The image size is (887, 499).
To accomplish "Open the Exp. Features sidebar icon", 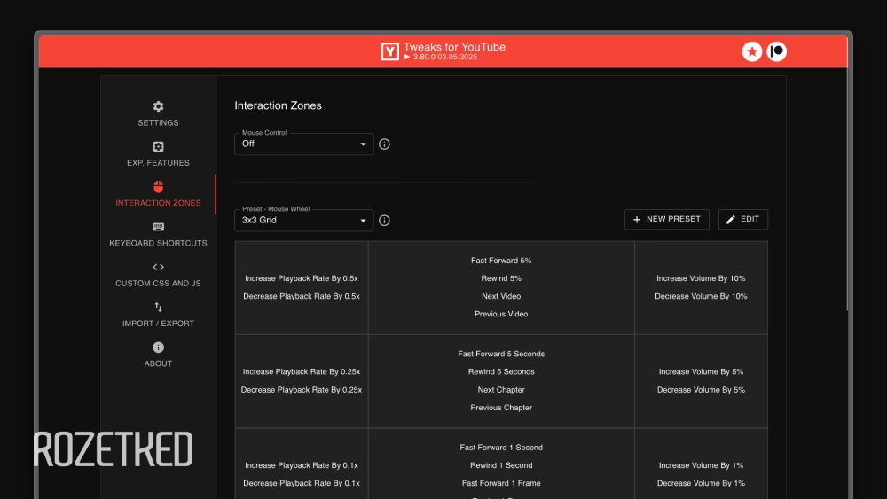I will click(x=158, y=147).
